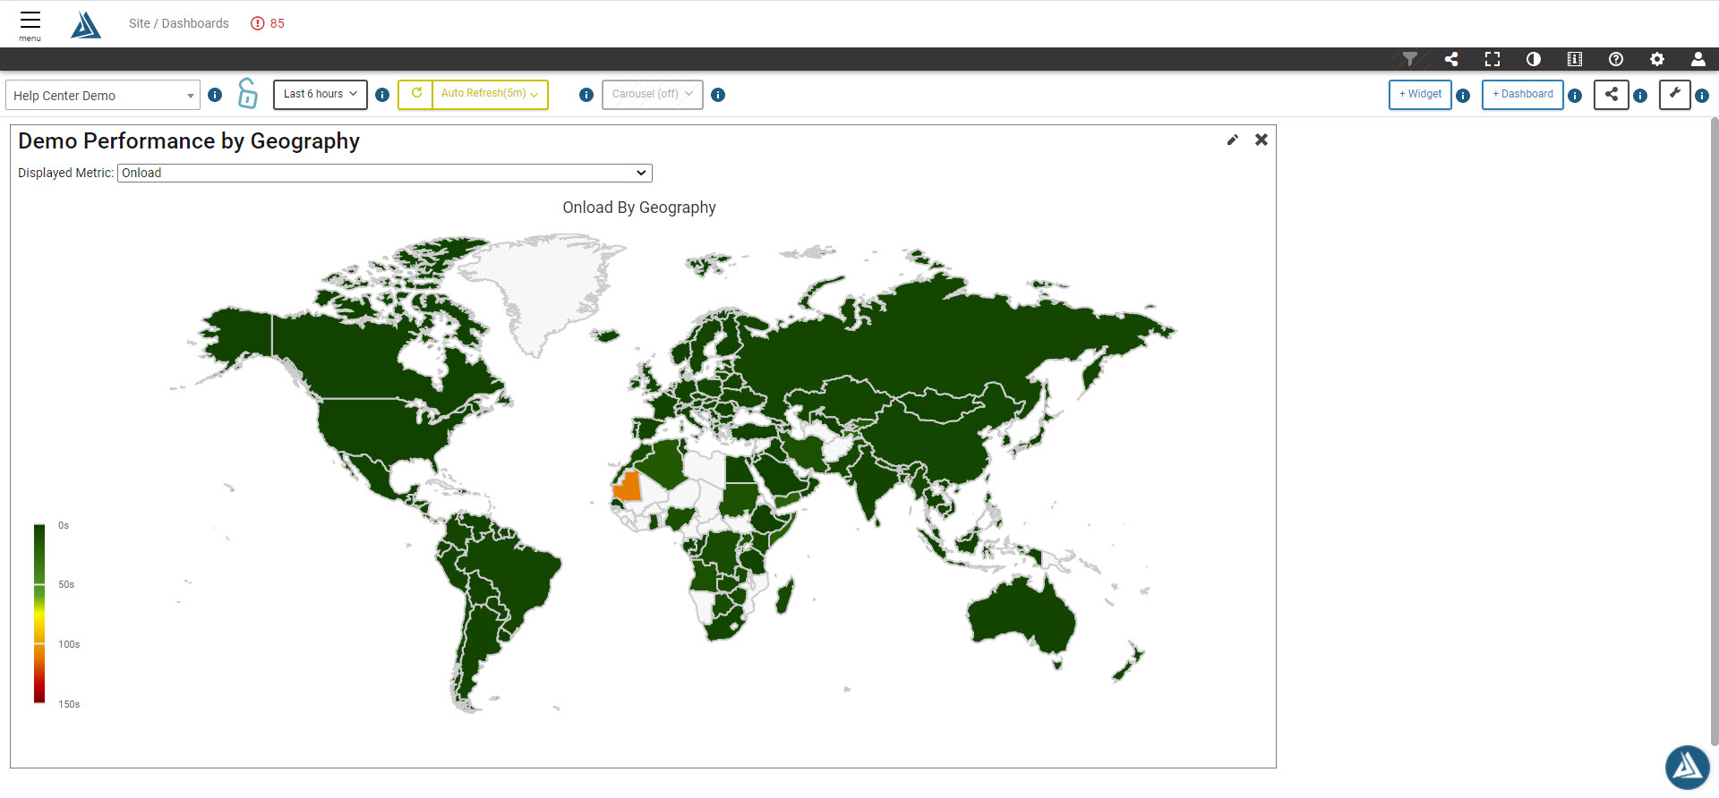Screen dimensions: 1719x798
Task: Toggle the dashboard lock icon
Action: pyautogui.click(x=248, y=93)
